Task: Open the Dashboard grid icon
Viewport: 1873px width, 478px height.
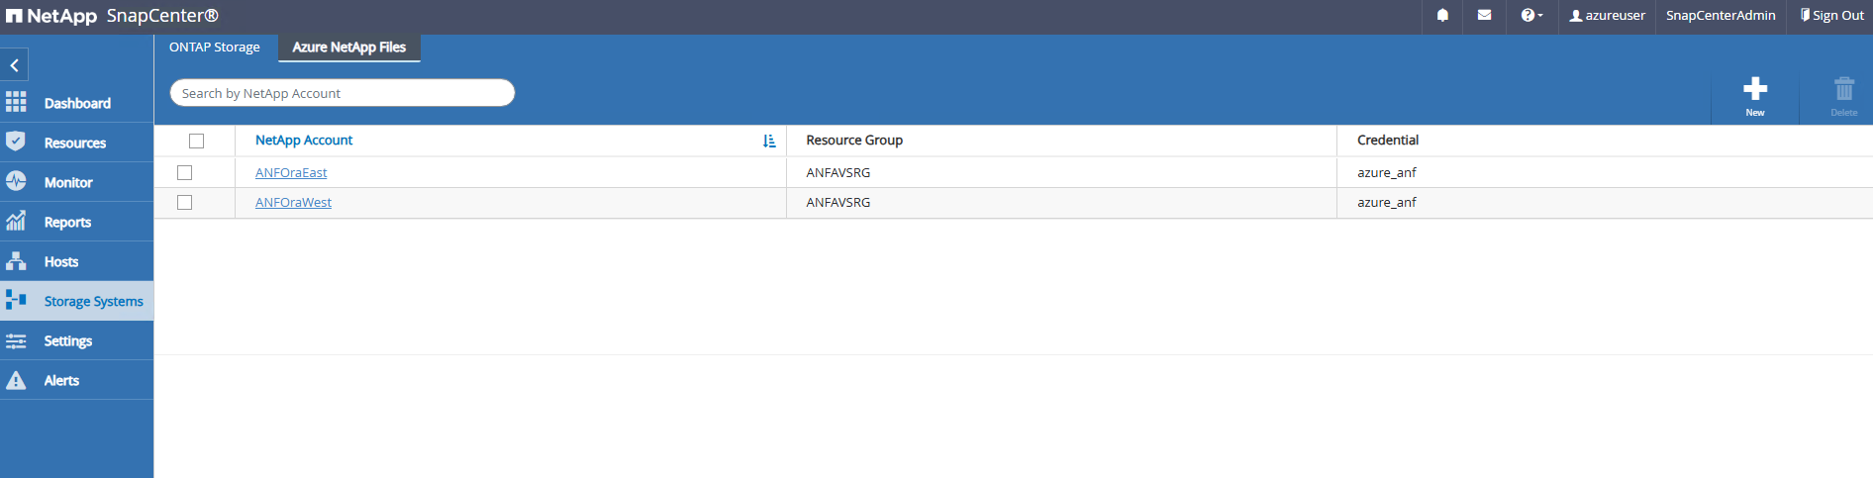Action: pos(16,102)
